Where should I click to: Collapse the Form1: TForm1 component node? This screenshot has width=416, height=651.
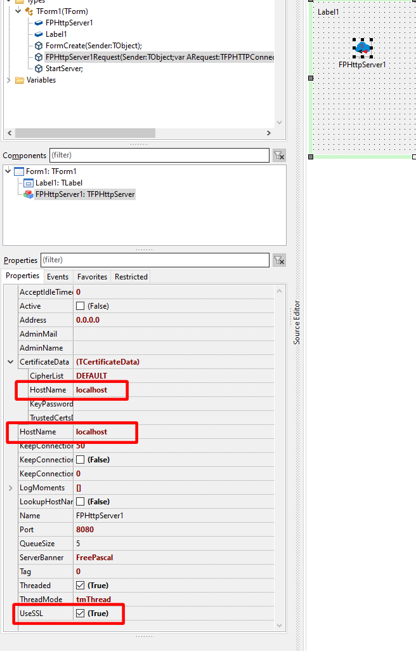tap(8, 171)
